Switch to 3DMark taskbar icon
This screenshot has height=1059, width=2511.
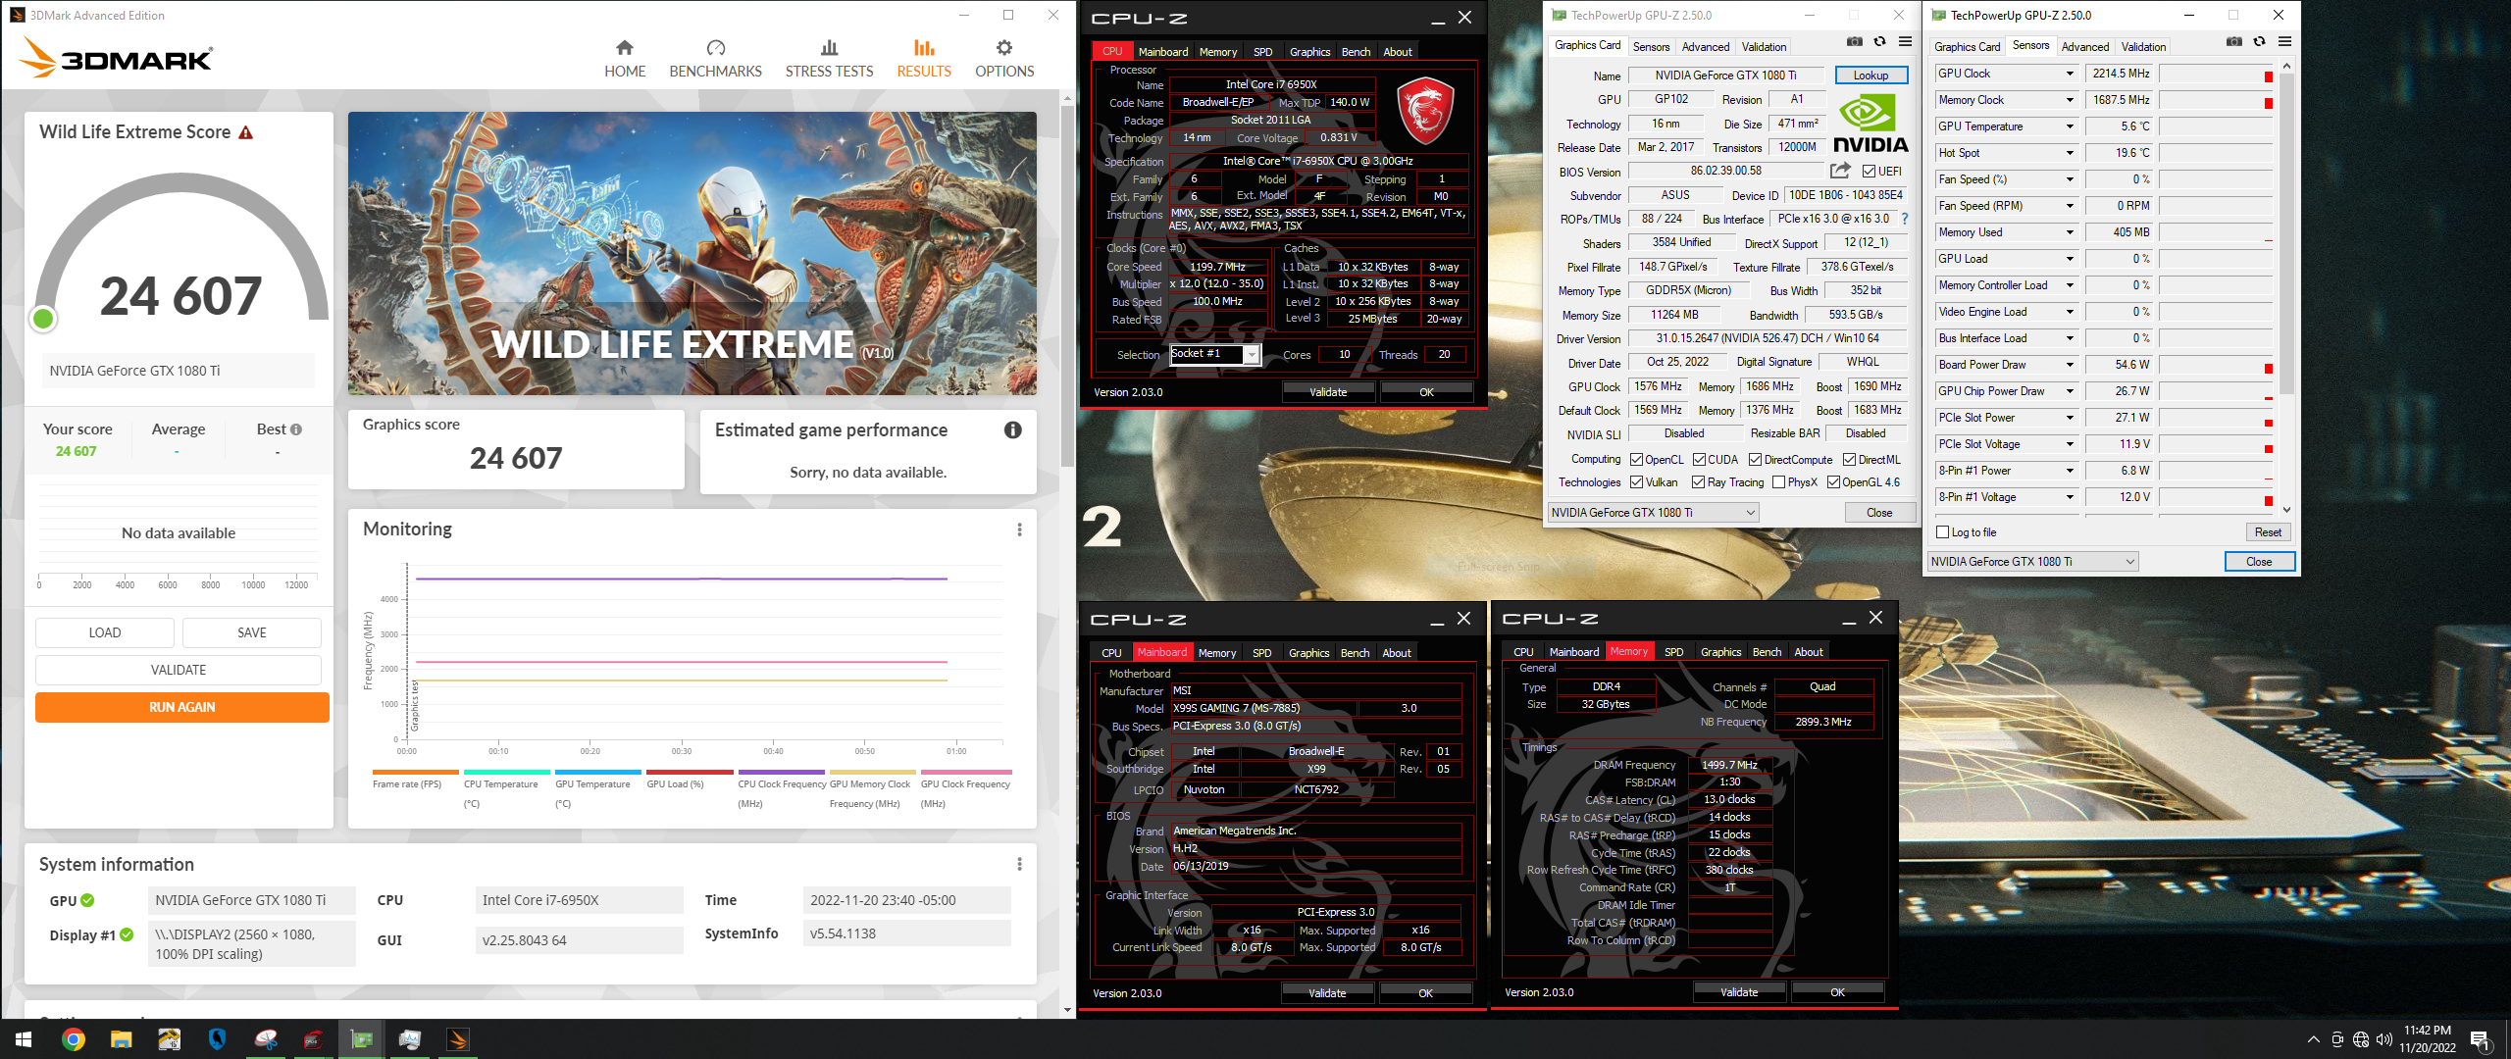pyautogui.click(x=458, y=1039)
